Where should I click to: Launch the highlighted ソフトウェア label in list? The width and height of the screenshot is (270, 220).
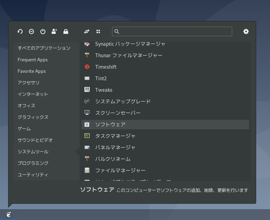110,124
